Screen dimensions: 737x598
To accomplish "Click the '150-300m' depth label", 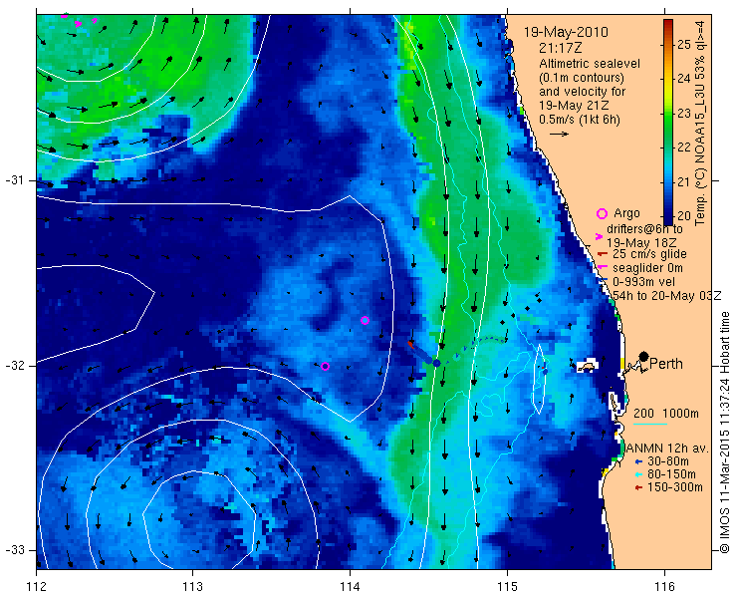I will (x=675, y=487).
